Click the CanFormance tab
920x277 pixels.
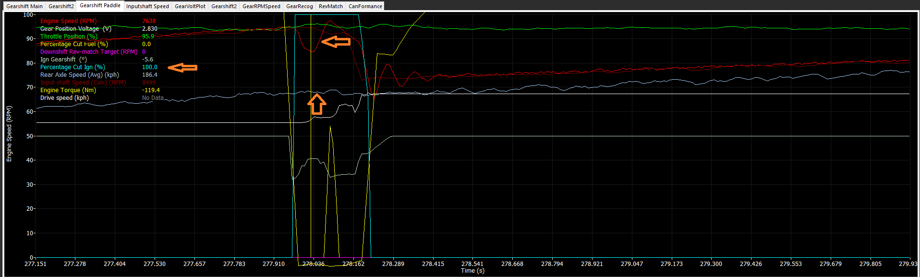[x=365, y=6]
